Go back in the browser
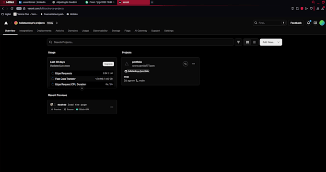326x172 pixels. point(3,9)
